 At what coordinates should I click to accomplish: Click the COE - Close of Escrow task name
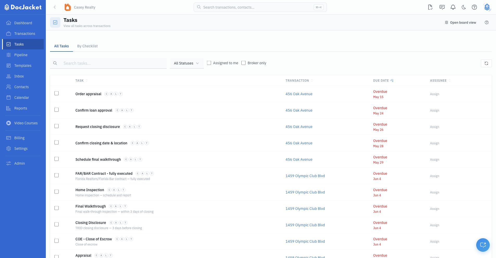[93, 239]
